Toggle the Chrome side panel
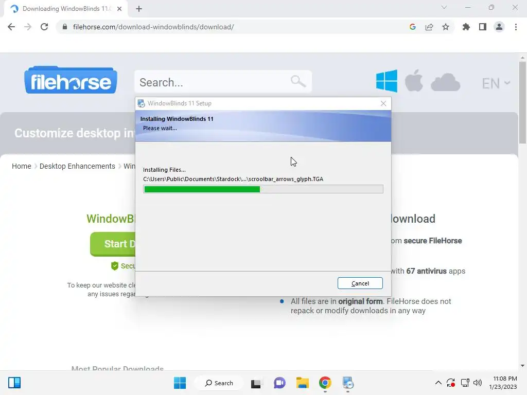 coord(483,27)
